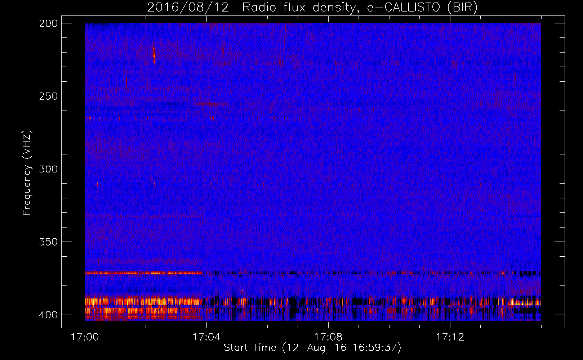Click the 200 frequency tick label

click(48, 23)
